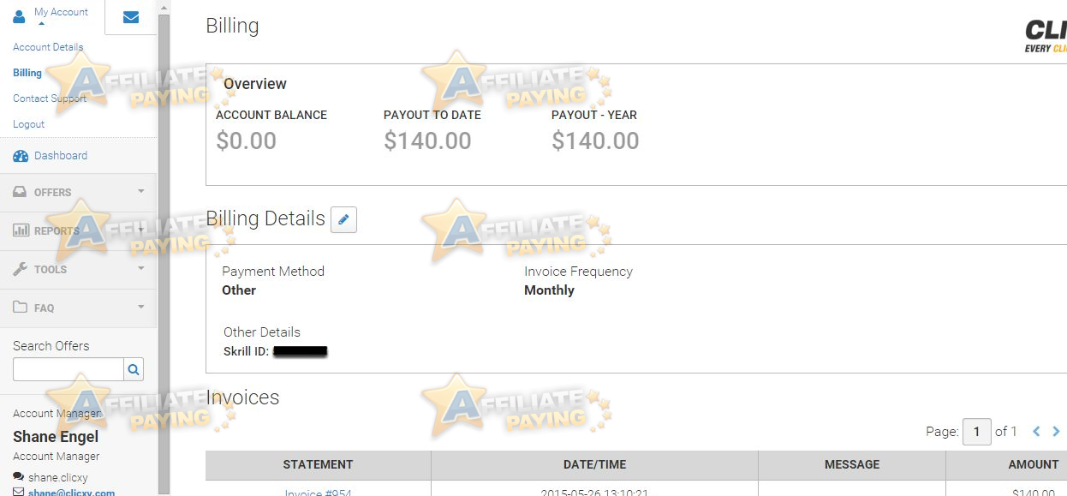Go to the next invoices page arrow
Screen dimensions: 1067x496
pyautogui.click(x=1056, y=432)
